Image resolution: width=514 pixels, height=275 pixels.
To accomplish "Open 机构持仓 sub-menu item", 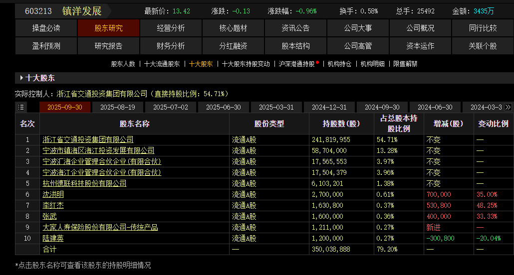I will click(x=339, y=64).
